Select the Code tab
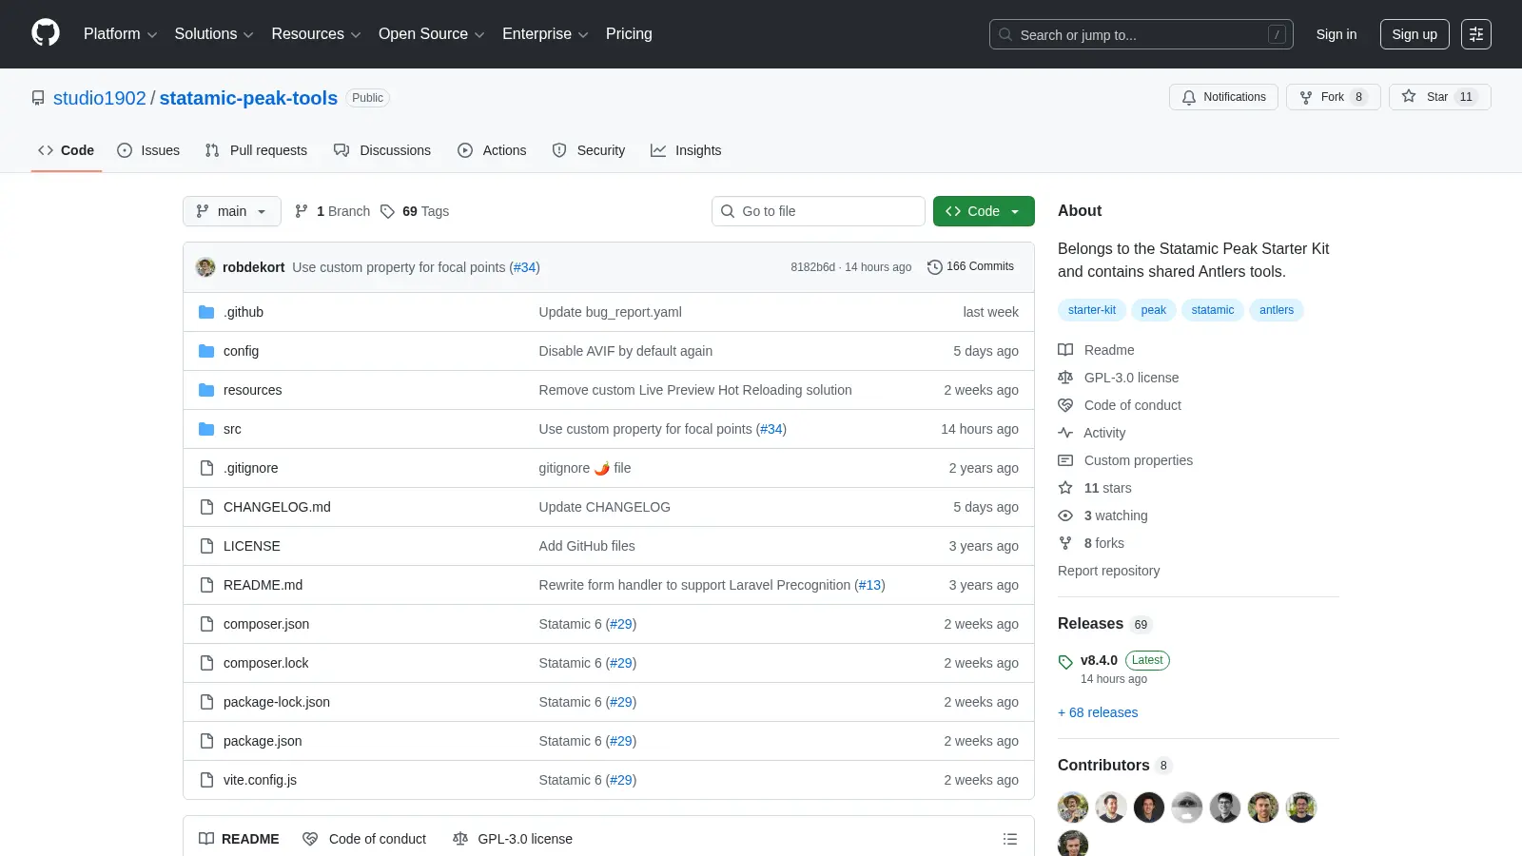 tap(67, 150)
